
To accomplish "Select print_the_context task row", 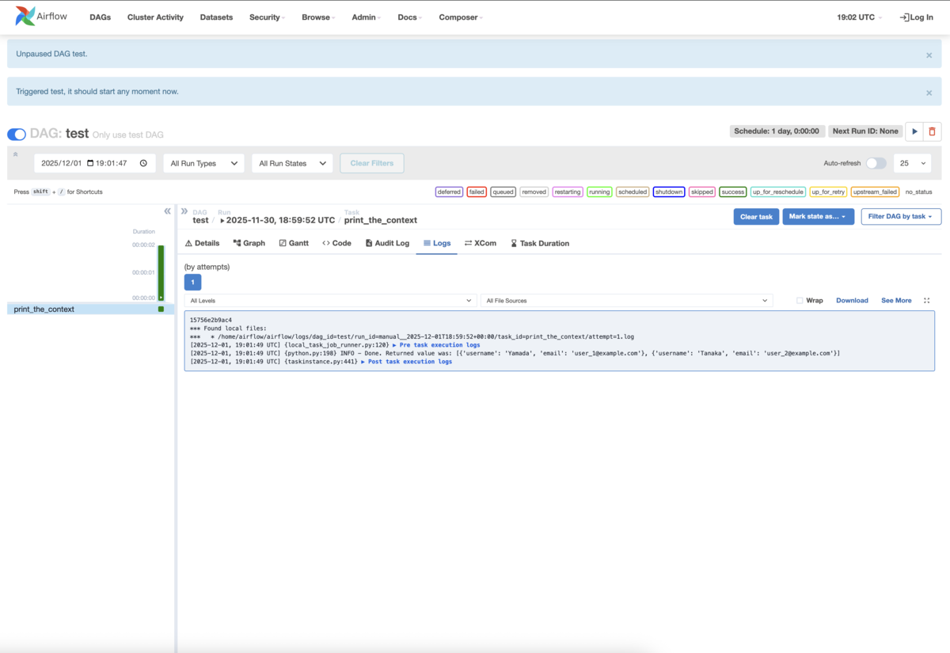I will tap(90, 309).
